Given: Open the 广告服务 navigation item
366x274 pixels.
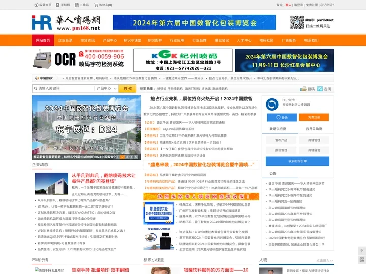Looking at the screenshot, I should [x=289, y=40].
